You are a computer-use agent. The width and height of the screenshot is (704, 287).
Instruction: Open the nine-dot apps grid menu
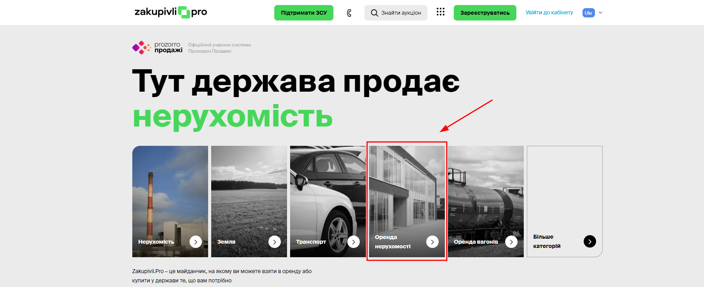pos(440,12)
